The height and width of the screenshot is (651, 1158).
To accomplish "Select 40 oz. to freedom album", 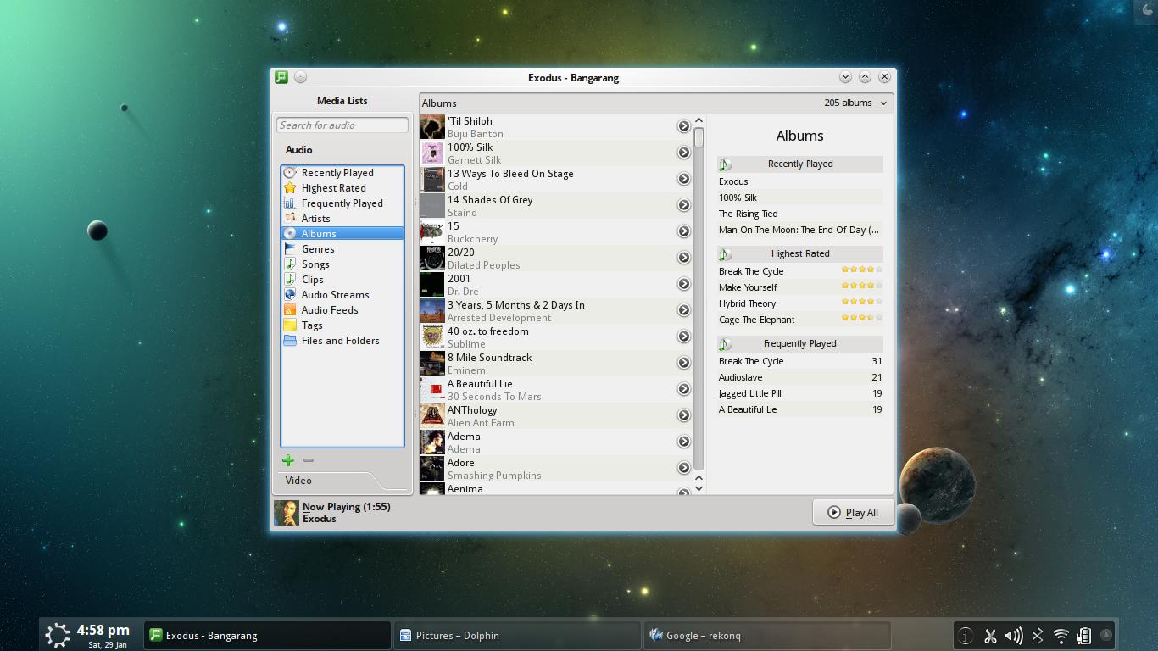I will pyautogui.click(x=556, y=337).
